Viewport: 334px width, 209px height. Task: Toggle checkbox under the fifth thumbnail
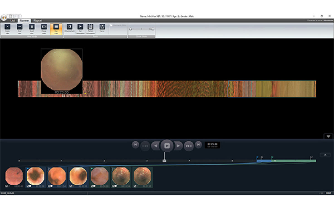coord(92,186)
